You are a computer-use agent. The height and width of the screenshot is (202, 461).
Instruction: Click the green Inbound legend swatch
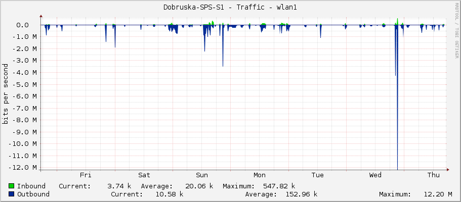point(12,186)
